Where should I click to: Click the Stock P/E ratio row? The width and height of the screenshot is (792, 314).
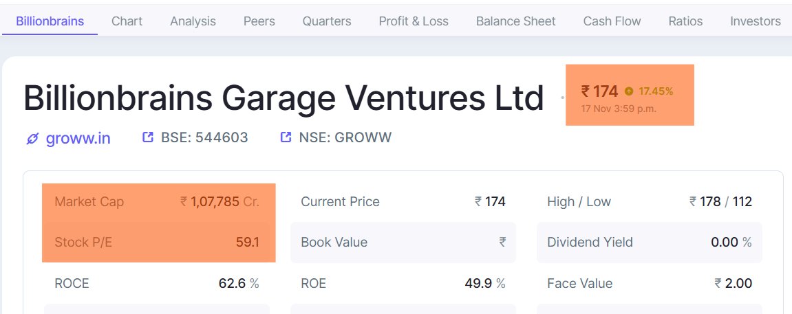158,242
